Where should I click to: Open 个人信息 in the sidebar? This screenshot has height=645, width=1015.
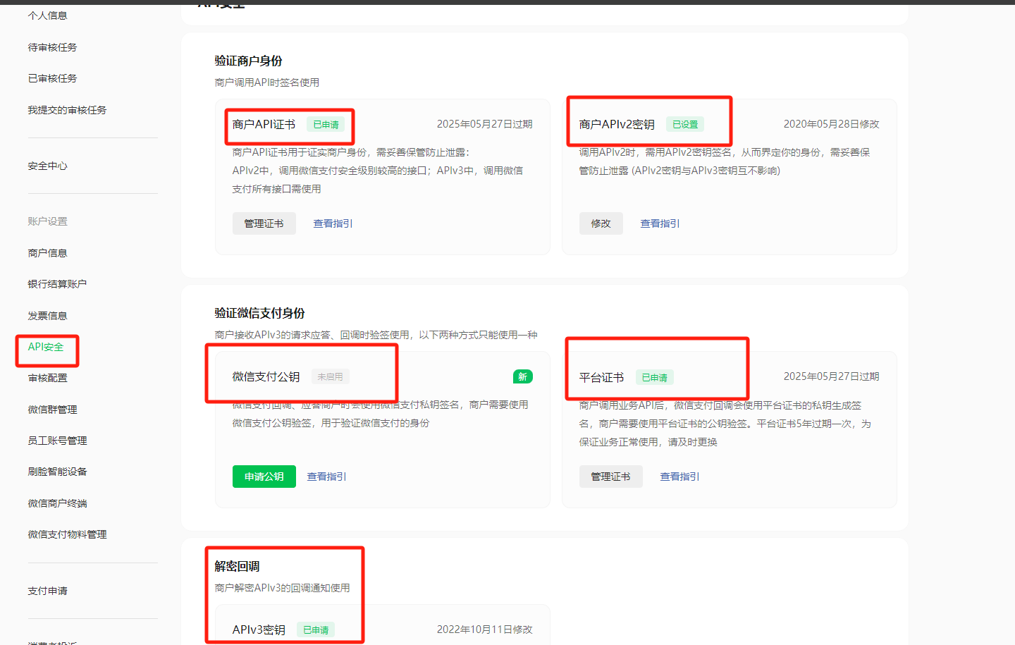[x=47, y=16]
